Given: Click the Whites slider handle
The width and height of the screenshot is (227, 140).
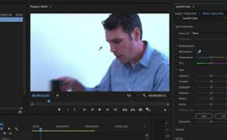Looking at the screenshot, I should 211,99.
